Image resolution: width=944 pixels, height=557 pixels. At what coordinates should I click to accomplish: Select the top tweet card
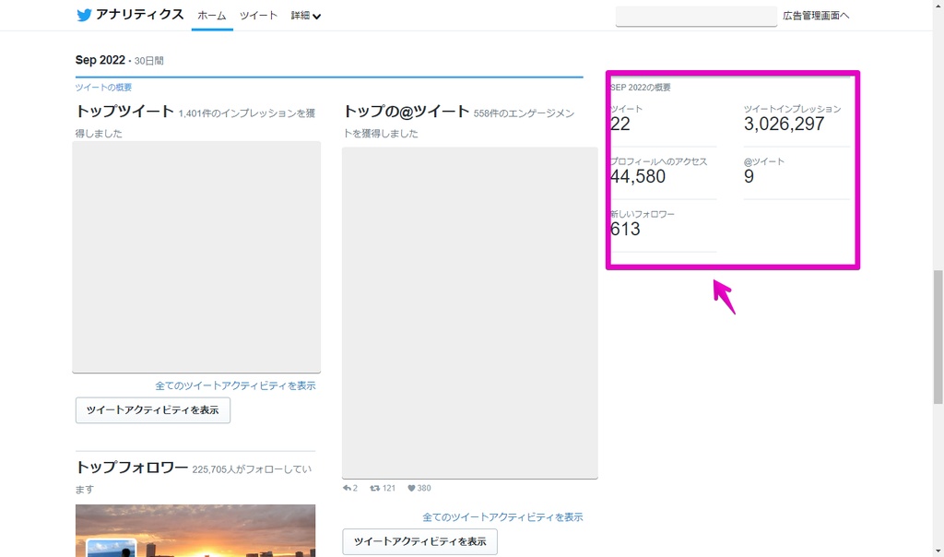196,257
